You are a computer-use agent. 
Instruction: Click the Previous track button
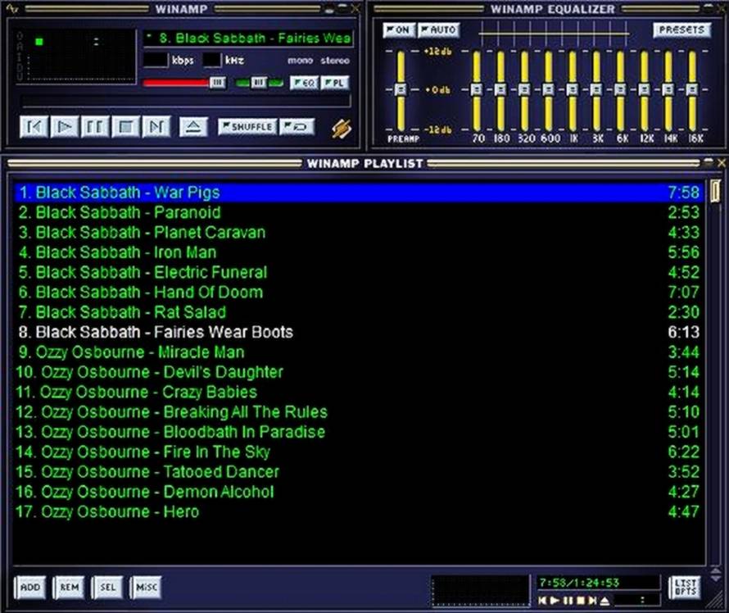click(34, 127)
